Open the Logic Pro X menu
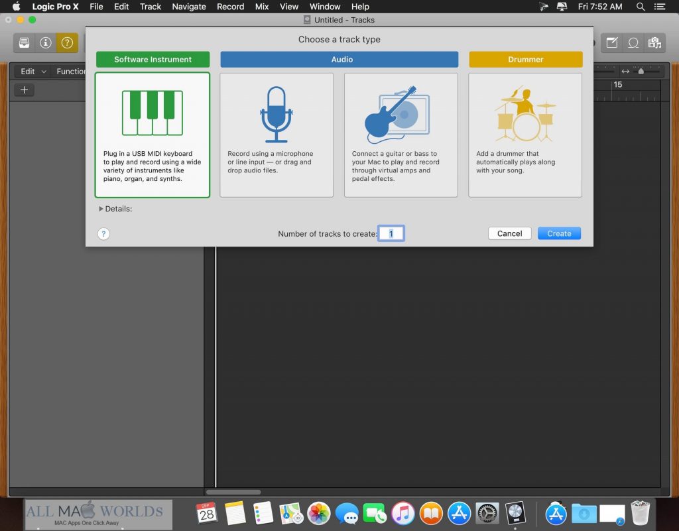 click(55, 7)
